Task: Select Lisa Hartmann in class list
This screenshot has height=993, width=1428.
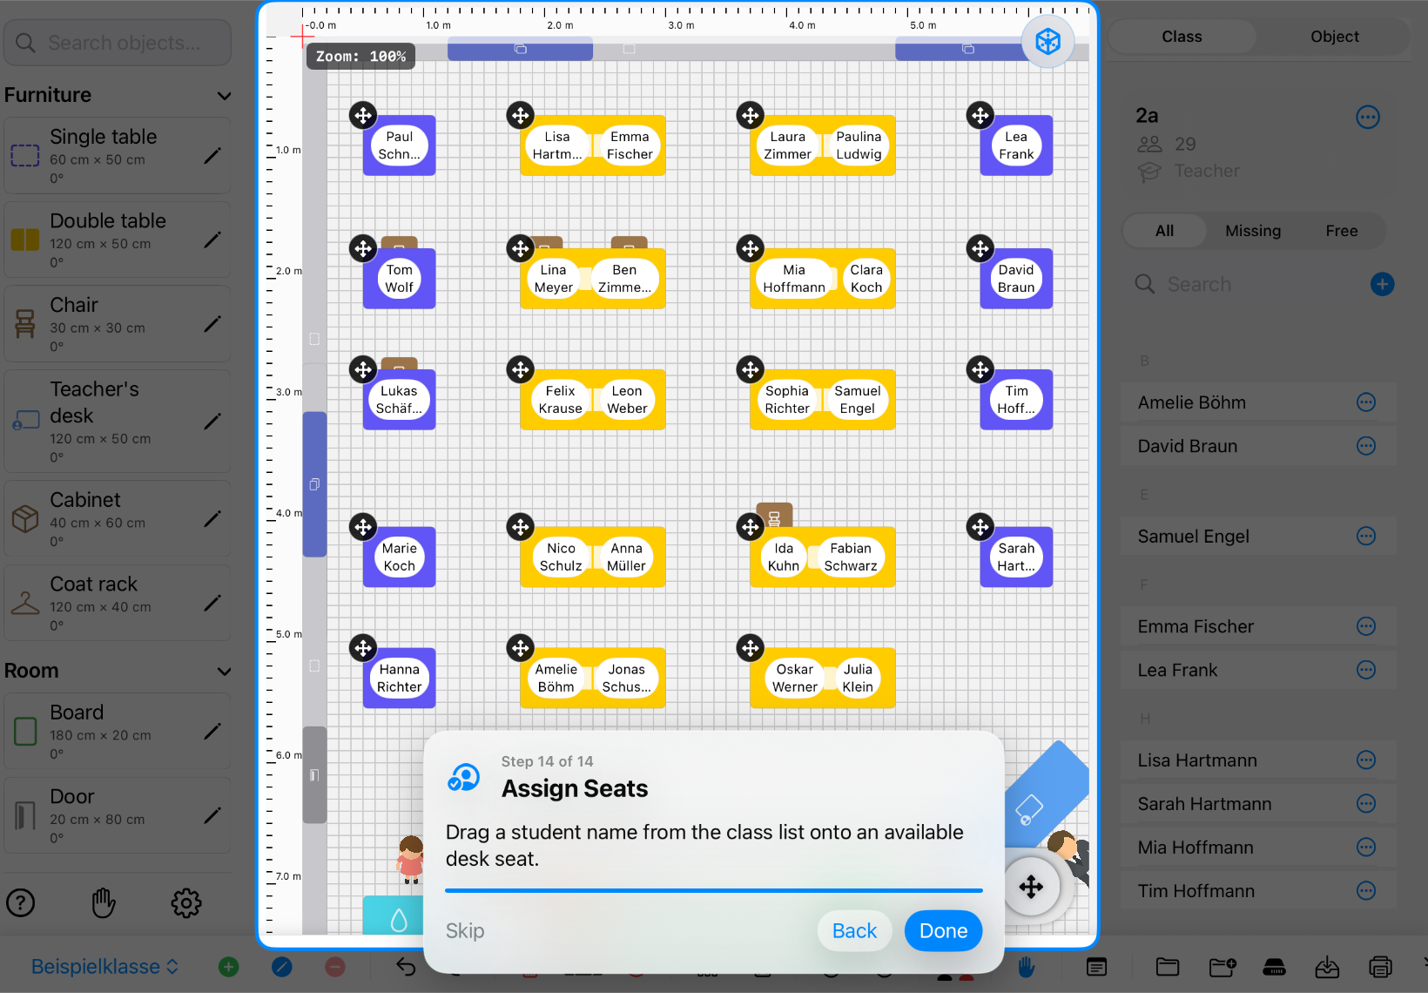Action: coord(1257,760)
